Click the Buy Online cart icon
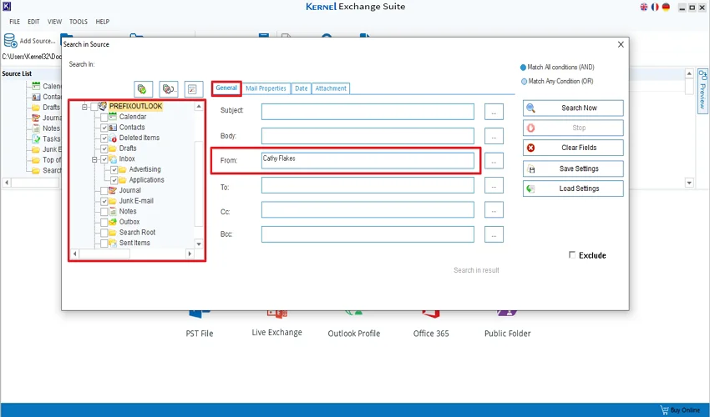 pyautogui.click(x=664, y=409)
